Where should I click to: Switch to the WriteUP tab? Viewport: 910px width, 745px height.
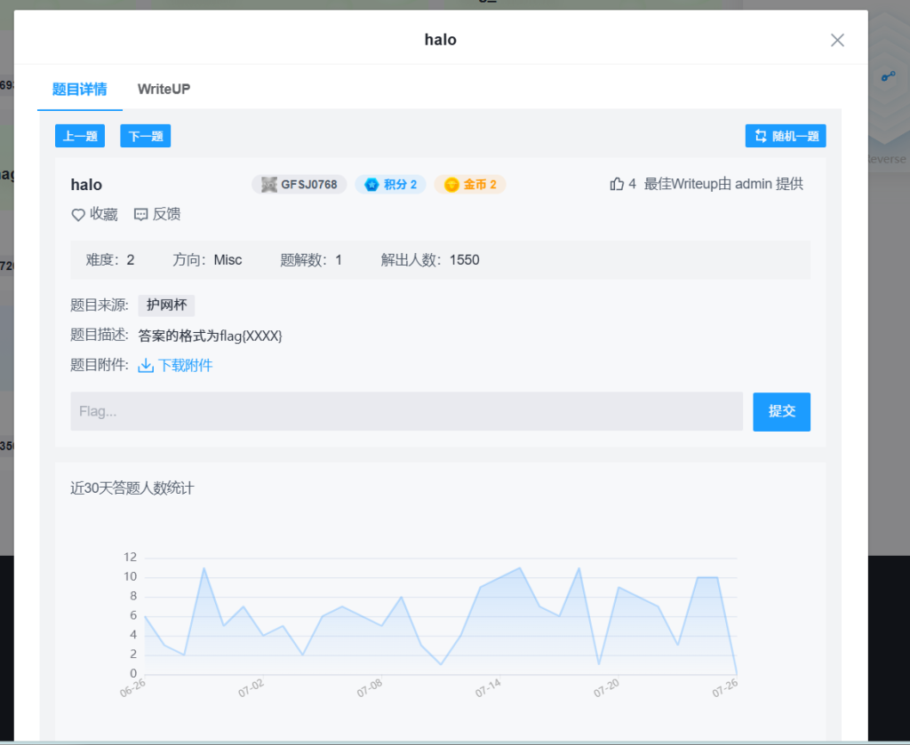164,89
